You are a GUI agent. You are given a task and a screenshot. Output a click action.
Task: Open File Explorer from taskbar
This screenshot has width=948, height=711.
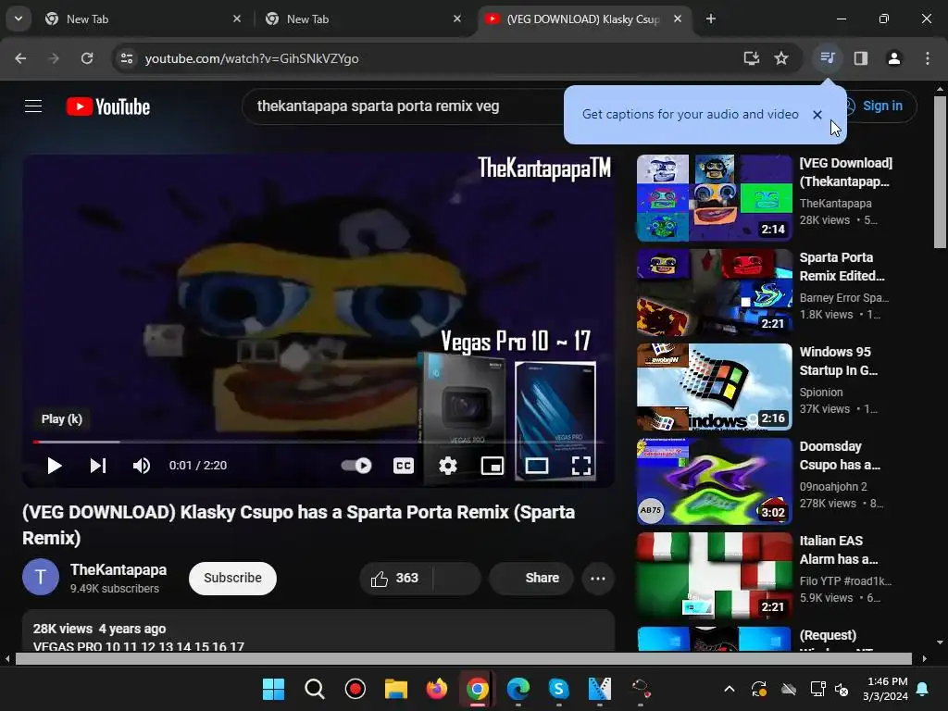[396, 689]
